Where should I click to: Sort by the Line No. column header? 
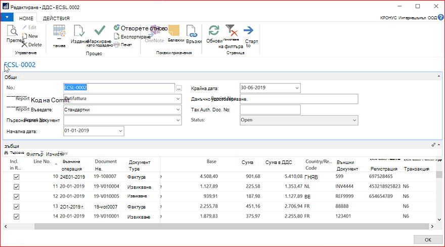[42, 161]
